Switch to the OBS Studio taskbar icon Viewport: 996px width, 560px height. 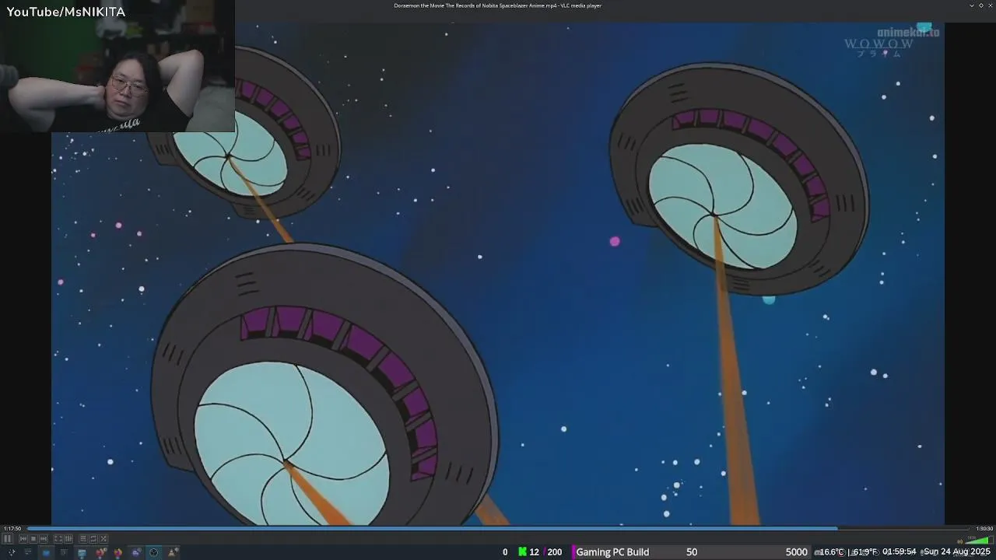coord(153,552)
